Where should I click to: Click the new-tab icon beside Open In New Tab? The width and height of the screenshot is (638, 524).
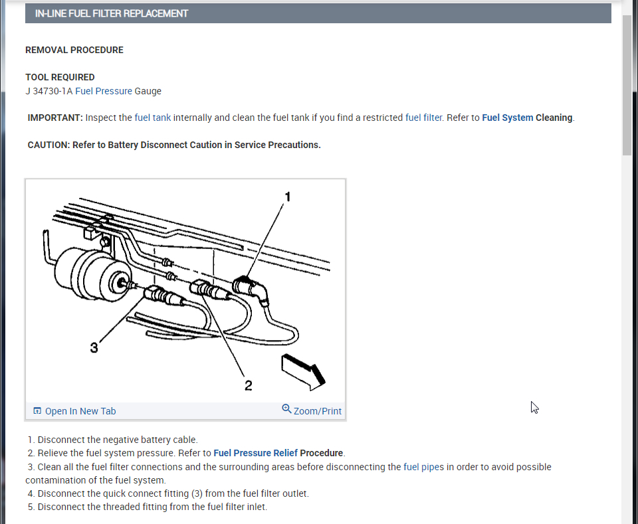(x=37, y=411)
